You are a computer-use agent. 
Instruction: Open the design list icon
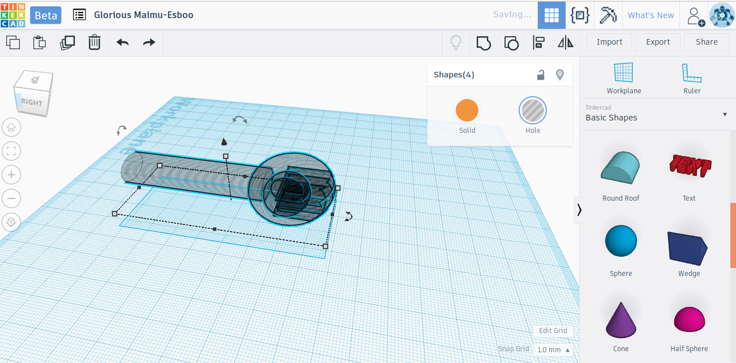[x=79, y=15]
